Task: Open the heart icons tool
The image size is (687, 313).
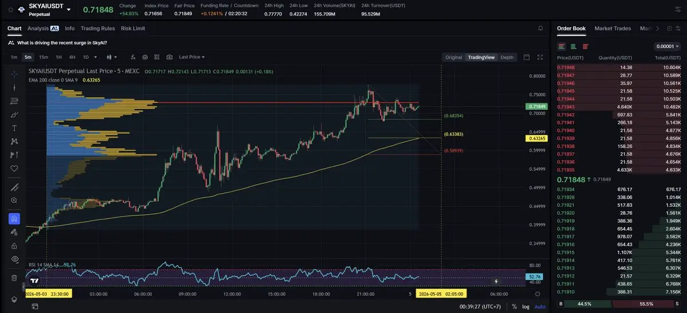Action: (x=14, y=168)
